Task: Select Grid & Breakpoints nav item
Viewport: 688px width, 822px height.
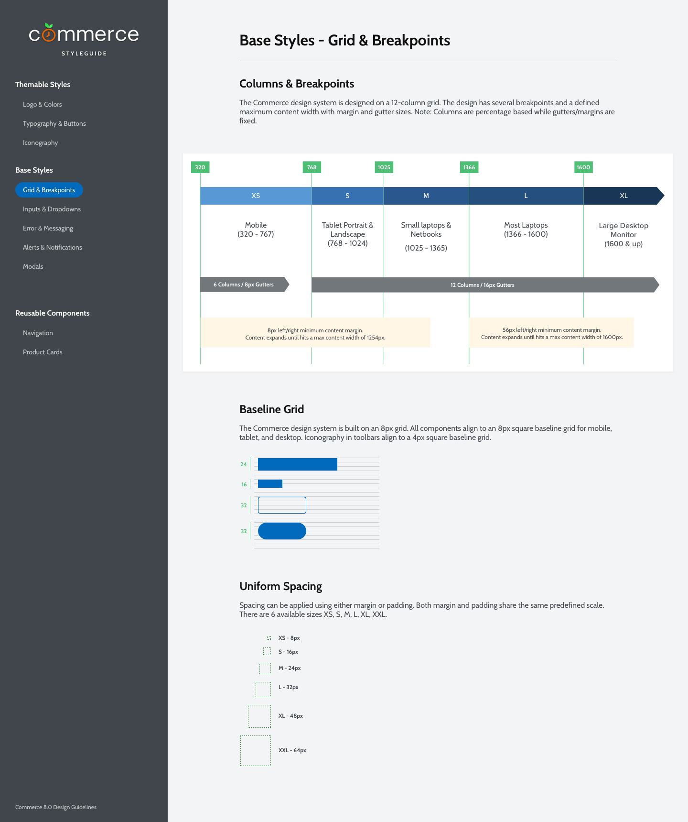Action: pos(49,190)
